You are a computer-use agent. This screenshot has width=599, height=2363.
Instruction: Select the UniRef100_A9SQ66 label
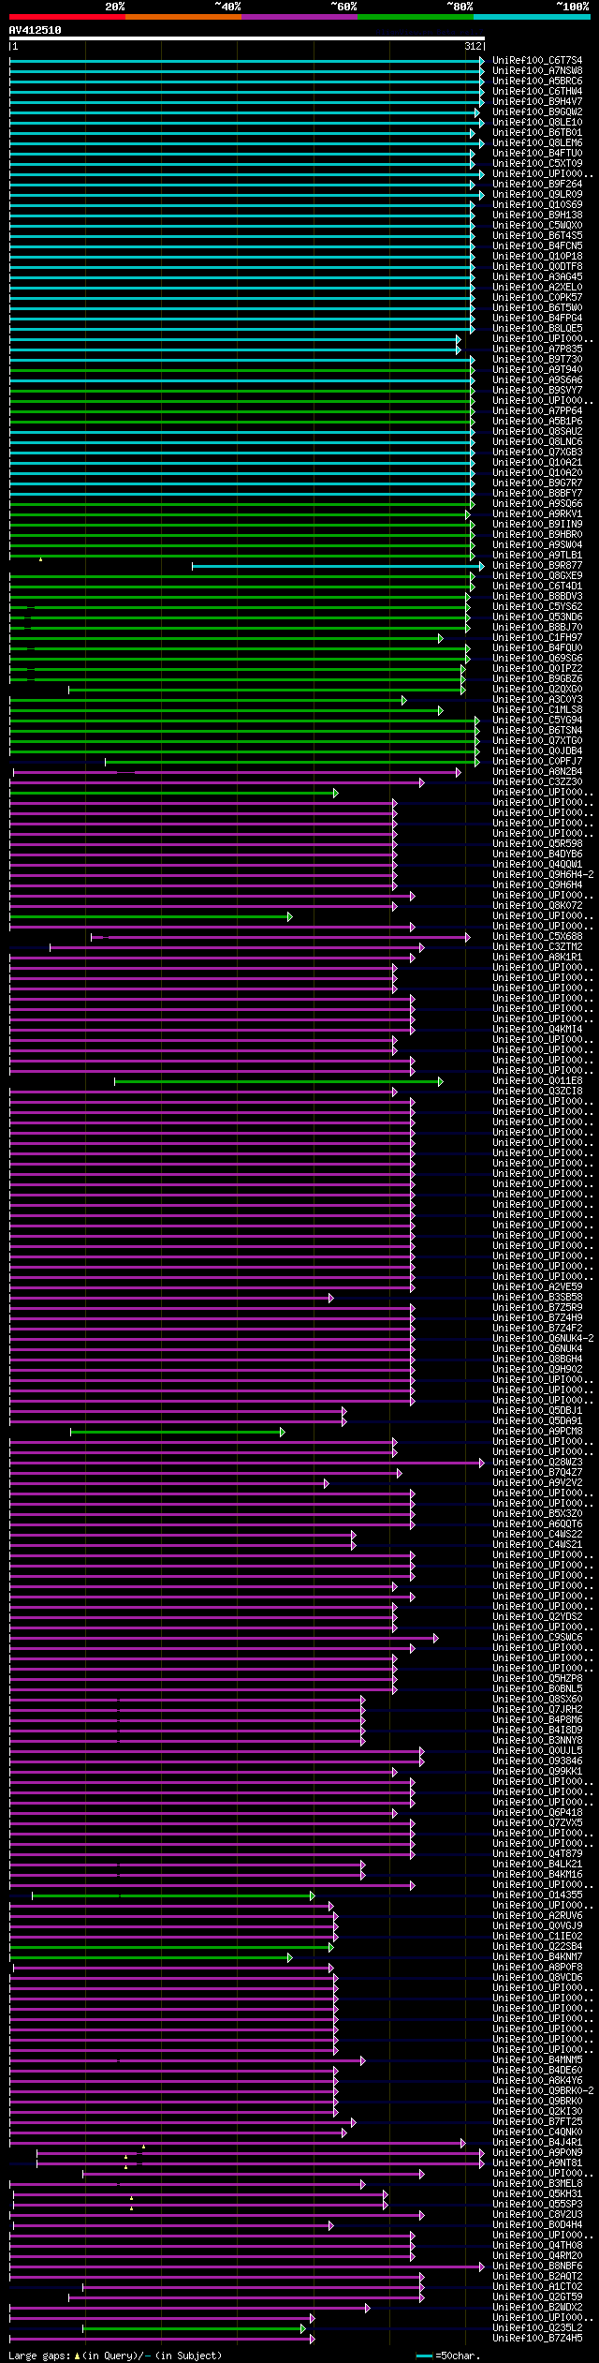[x=537, y=504]
